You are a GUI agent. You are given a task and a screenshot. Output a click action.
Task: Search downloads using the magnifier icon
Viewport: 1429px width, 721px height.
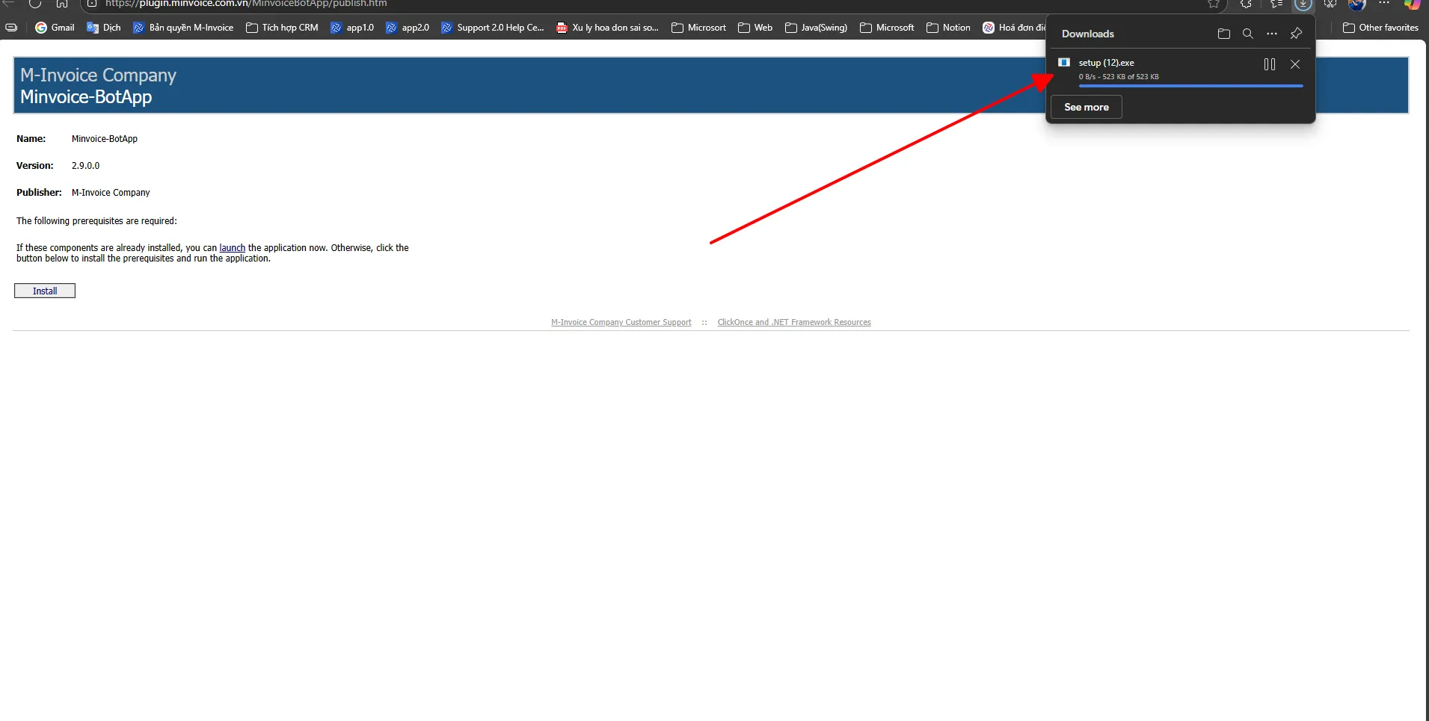click(x=1248, y=34)
